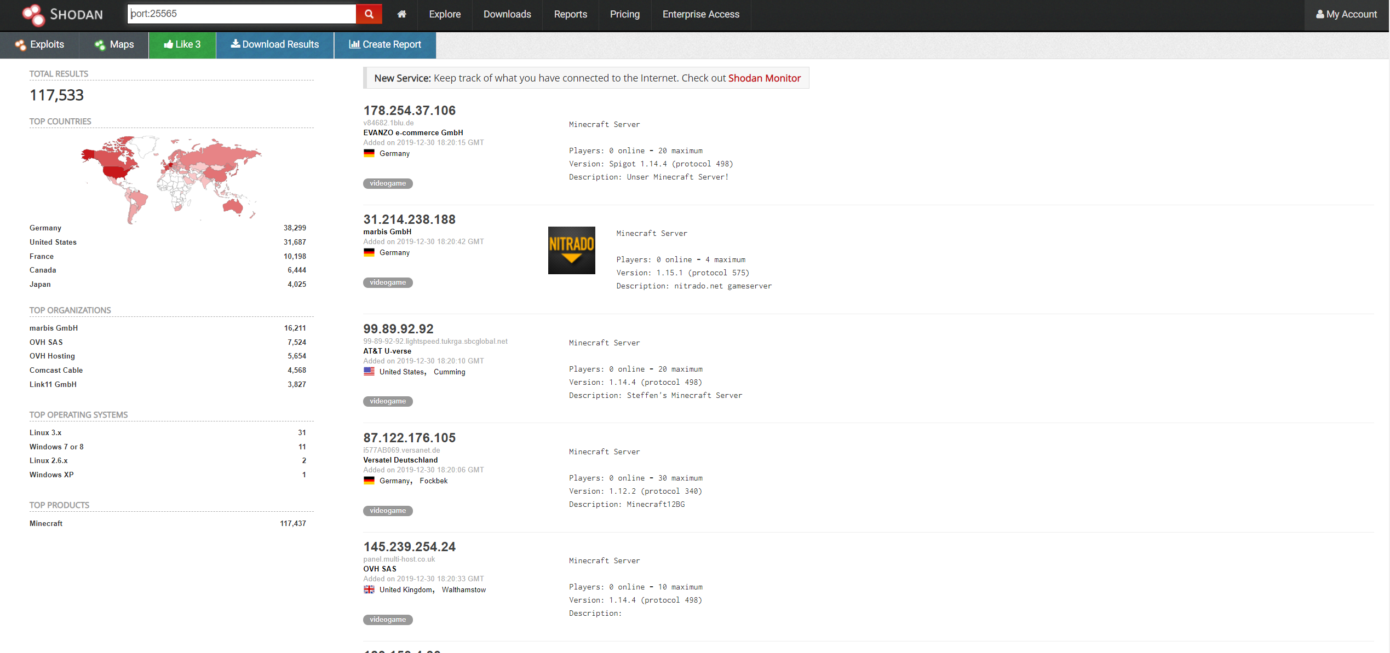Viewport: 1390px width, 653px height.
Task: Open result 145.239.254.24
Action: point(409,547)
